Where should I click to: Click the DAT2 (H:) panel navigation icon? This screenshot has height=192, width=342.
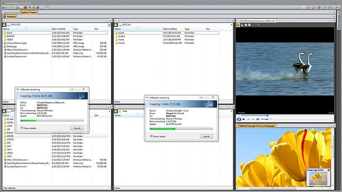pos(116,25)
